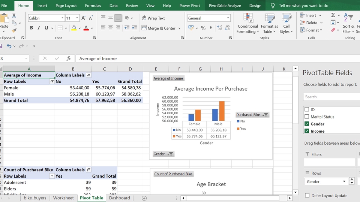Add a new sheet with plus icon
The height and width of the screenshot is (202, 360).
pos(144,198)
